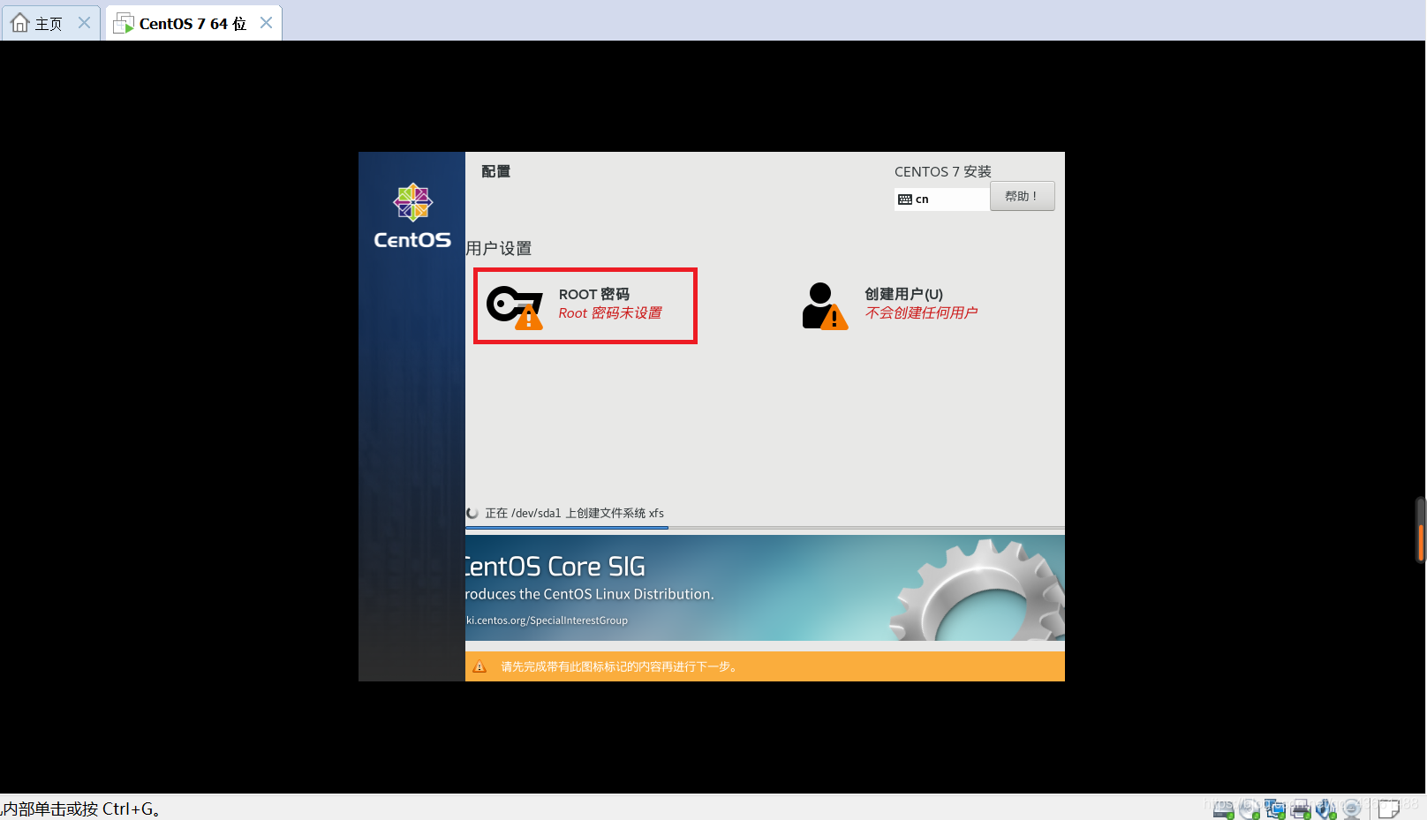Click the CentOS logo in sidebar

coord(412,217)
